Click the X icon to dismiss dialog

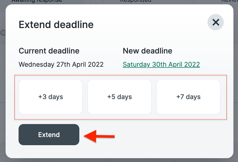216,22
